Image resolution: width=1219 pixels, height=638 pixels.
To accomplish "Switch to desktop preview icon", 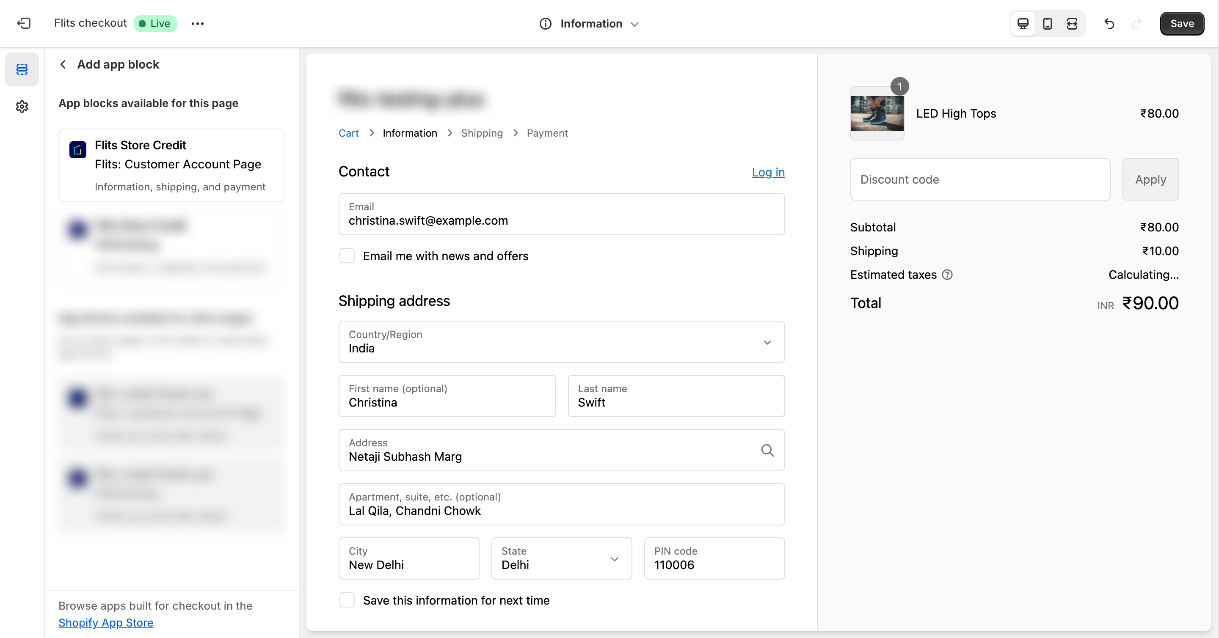I will click(1023, 24).
